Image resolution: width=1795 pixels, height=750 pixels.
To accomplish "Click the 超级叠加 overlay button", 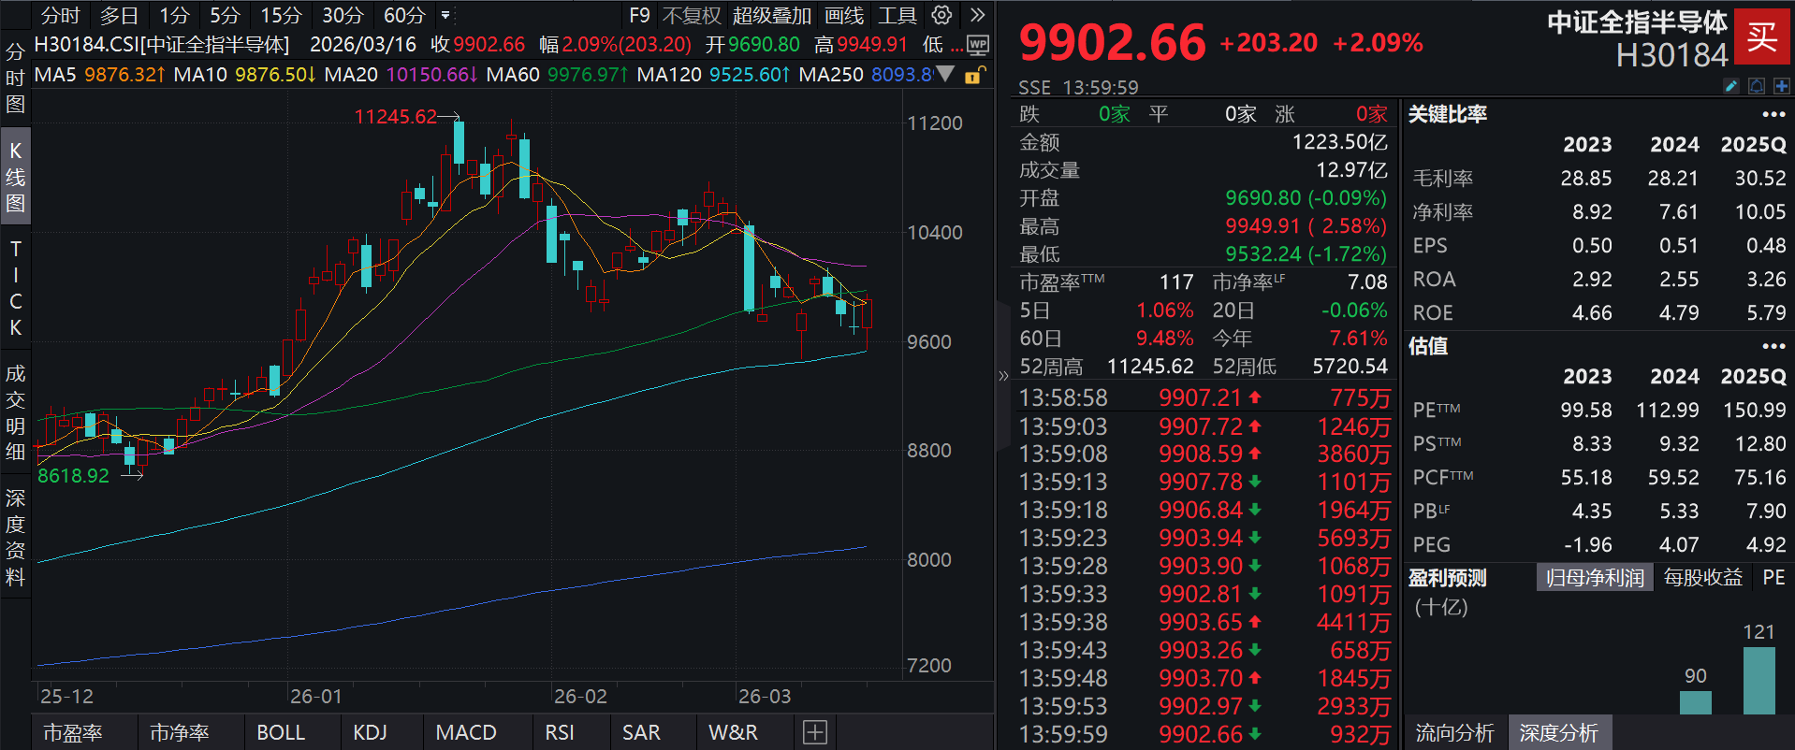I will pyautogui.click(x=771, y=16).
